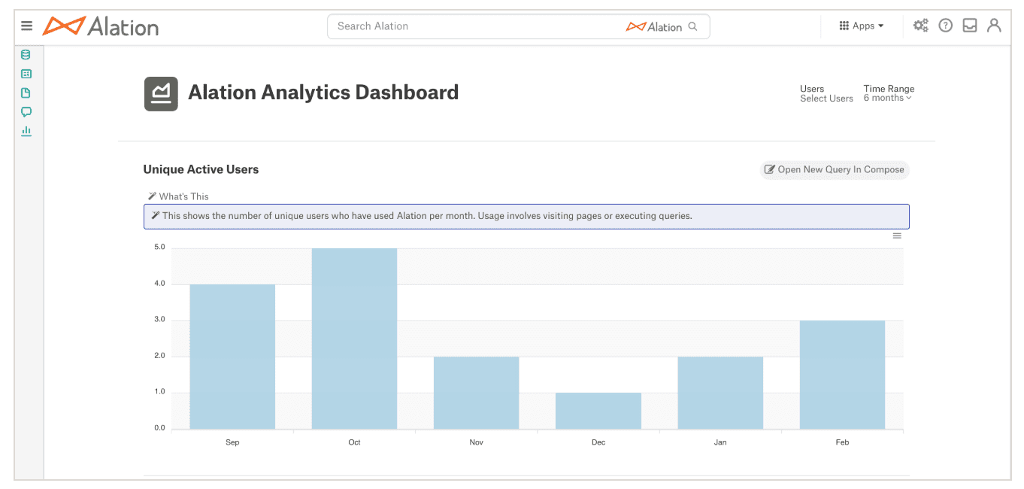Select the October bar in the chart
1024x489 pixels.
(354, 339)
